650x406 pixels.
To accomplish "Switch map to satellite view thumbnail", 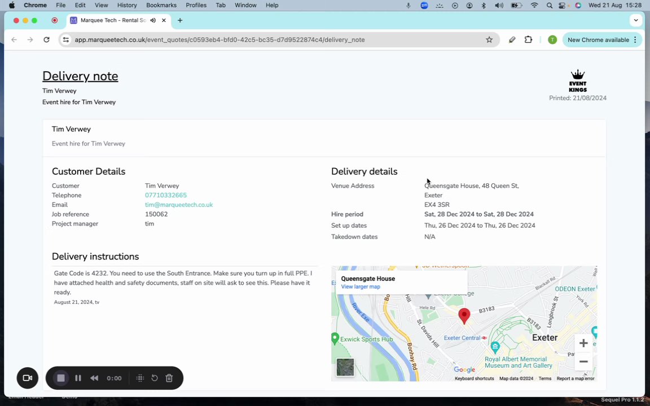I will pyautogui.click(x=345, y=367).
